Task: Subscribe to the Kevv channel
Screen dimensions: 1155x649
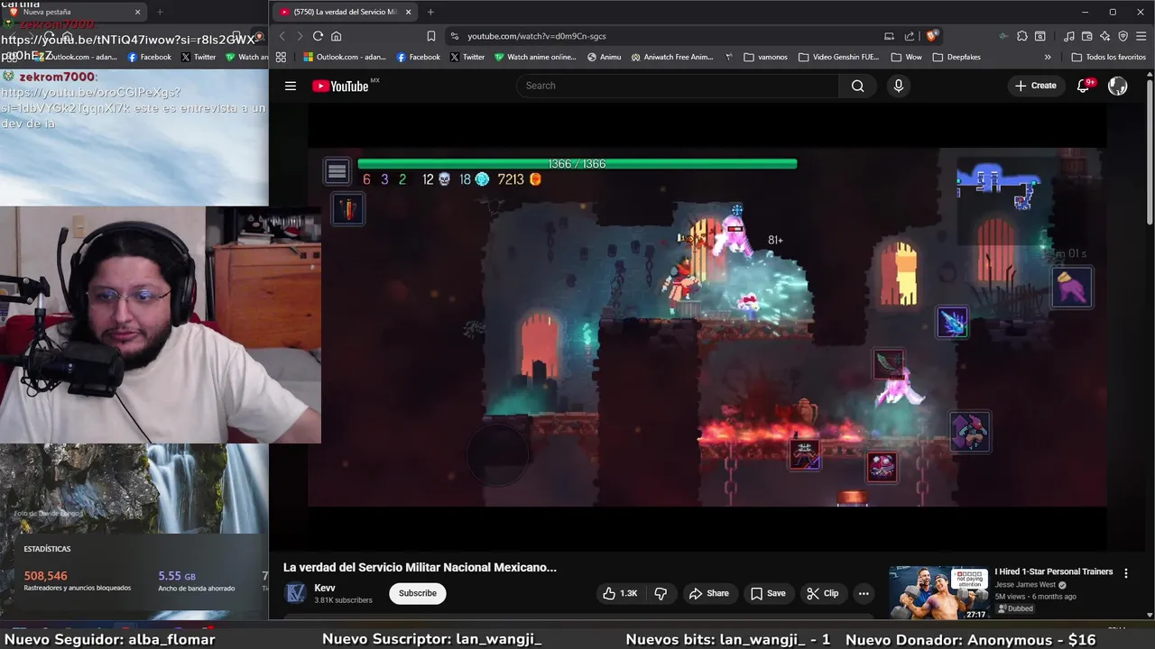Action: coord(418,593)
